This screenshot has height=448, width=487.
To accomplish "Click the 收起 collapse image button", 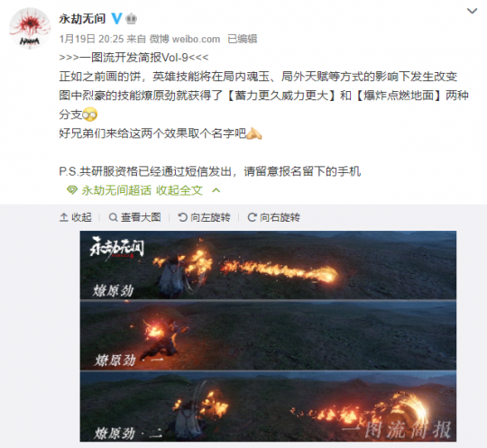I will point(76,217).
